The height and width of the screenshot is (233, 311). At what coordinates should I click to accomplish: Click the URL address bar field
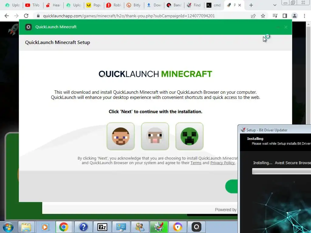coord(129,16)
